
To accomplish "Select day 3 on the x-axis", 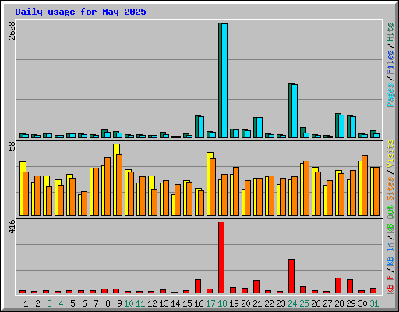I will coord(49,303).
